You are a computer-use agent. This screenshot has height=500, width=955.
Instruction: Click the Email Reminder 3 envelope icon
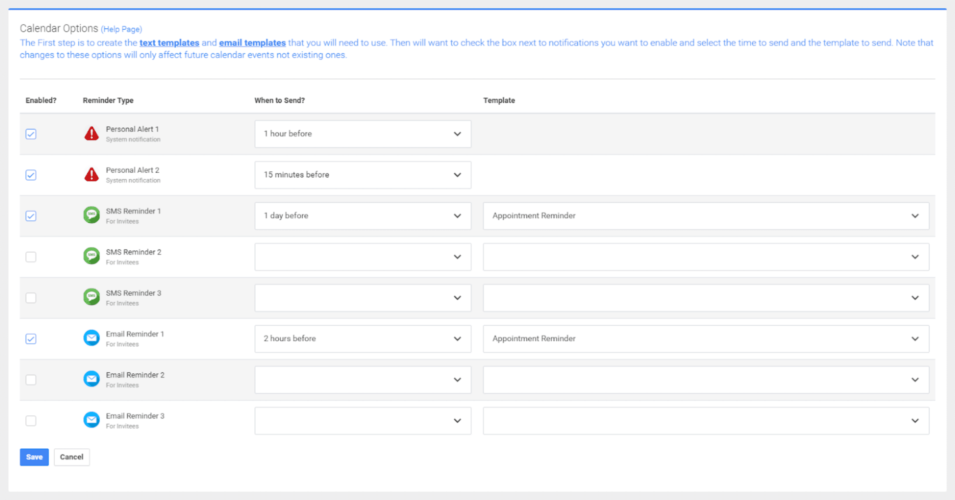(x=91, y=419)
